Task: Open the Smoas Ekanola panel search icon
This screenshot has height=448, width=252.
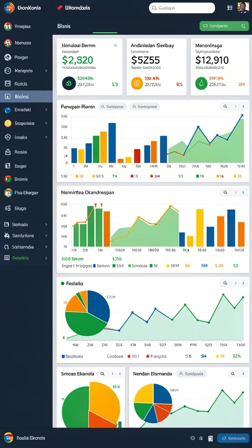Action: click(102, 374)
